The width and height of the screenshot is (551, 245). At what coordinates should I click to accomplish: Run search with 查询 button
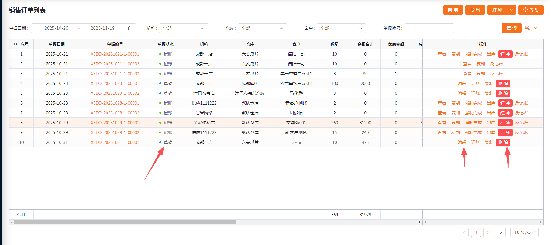pos(512,28)
